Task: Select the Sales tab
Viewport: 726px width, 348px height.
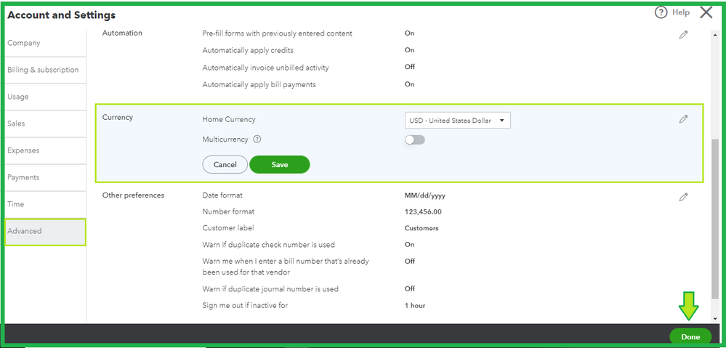Action: 16,124
